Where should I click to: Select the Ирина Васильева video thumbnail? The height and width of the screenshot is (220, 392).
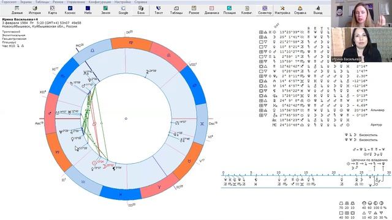tap(361, 45)
